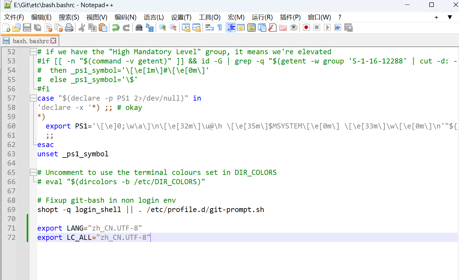Maximize the Notepad++ window

[x=431, y=5]
